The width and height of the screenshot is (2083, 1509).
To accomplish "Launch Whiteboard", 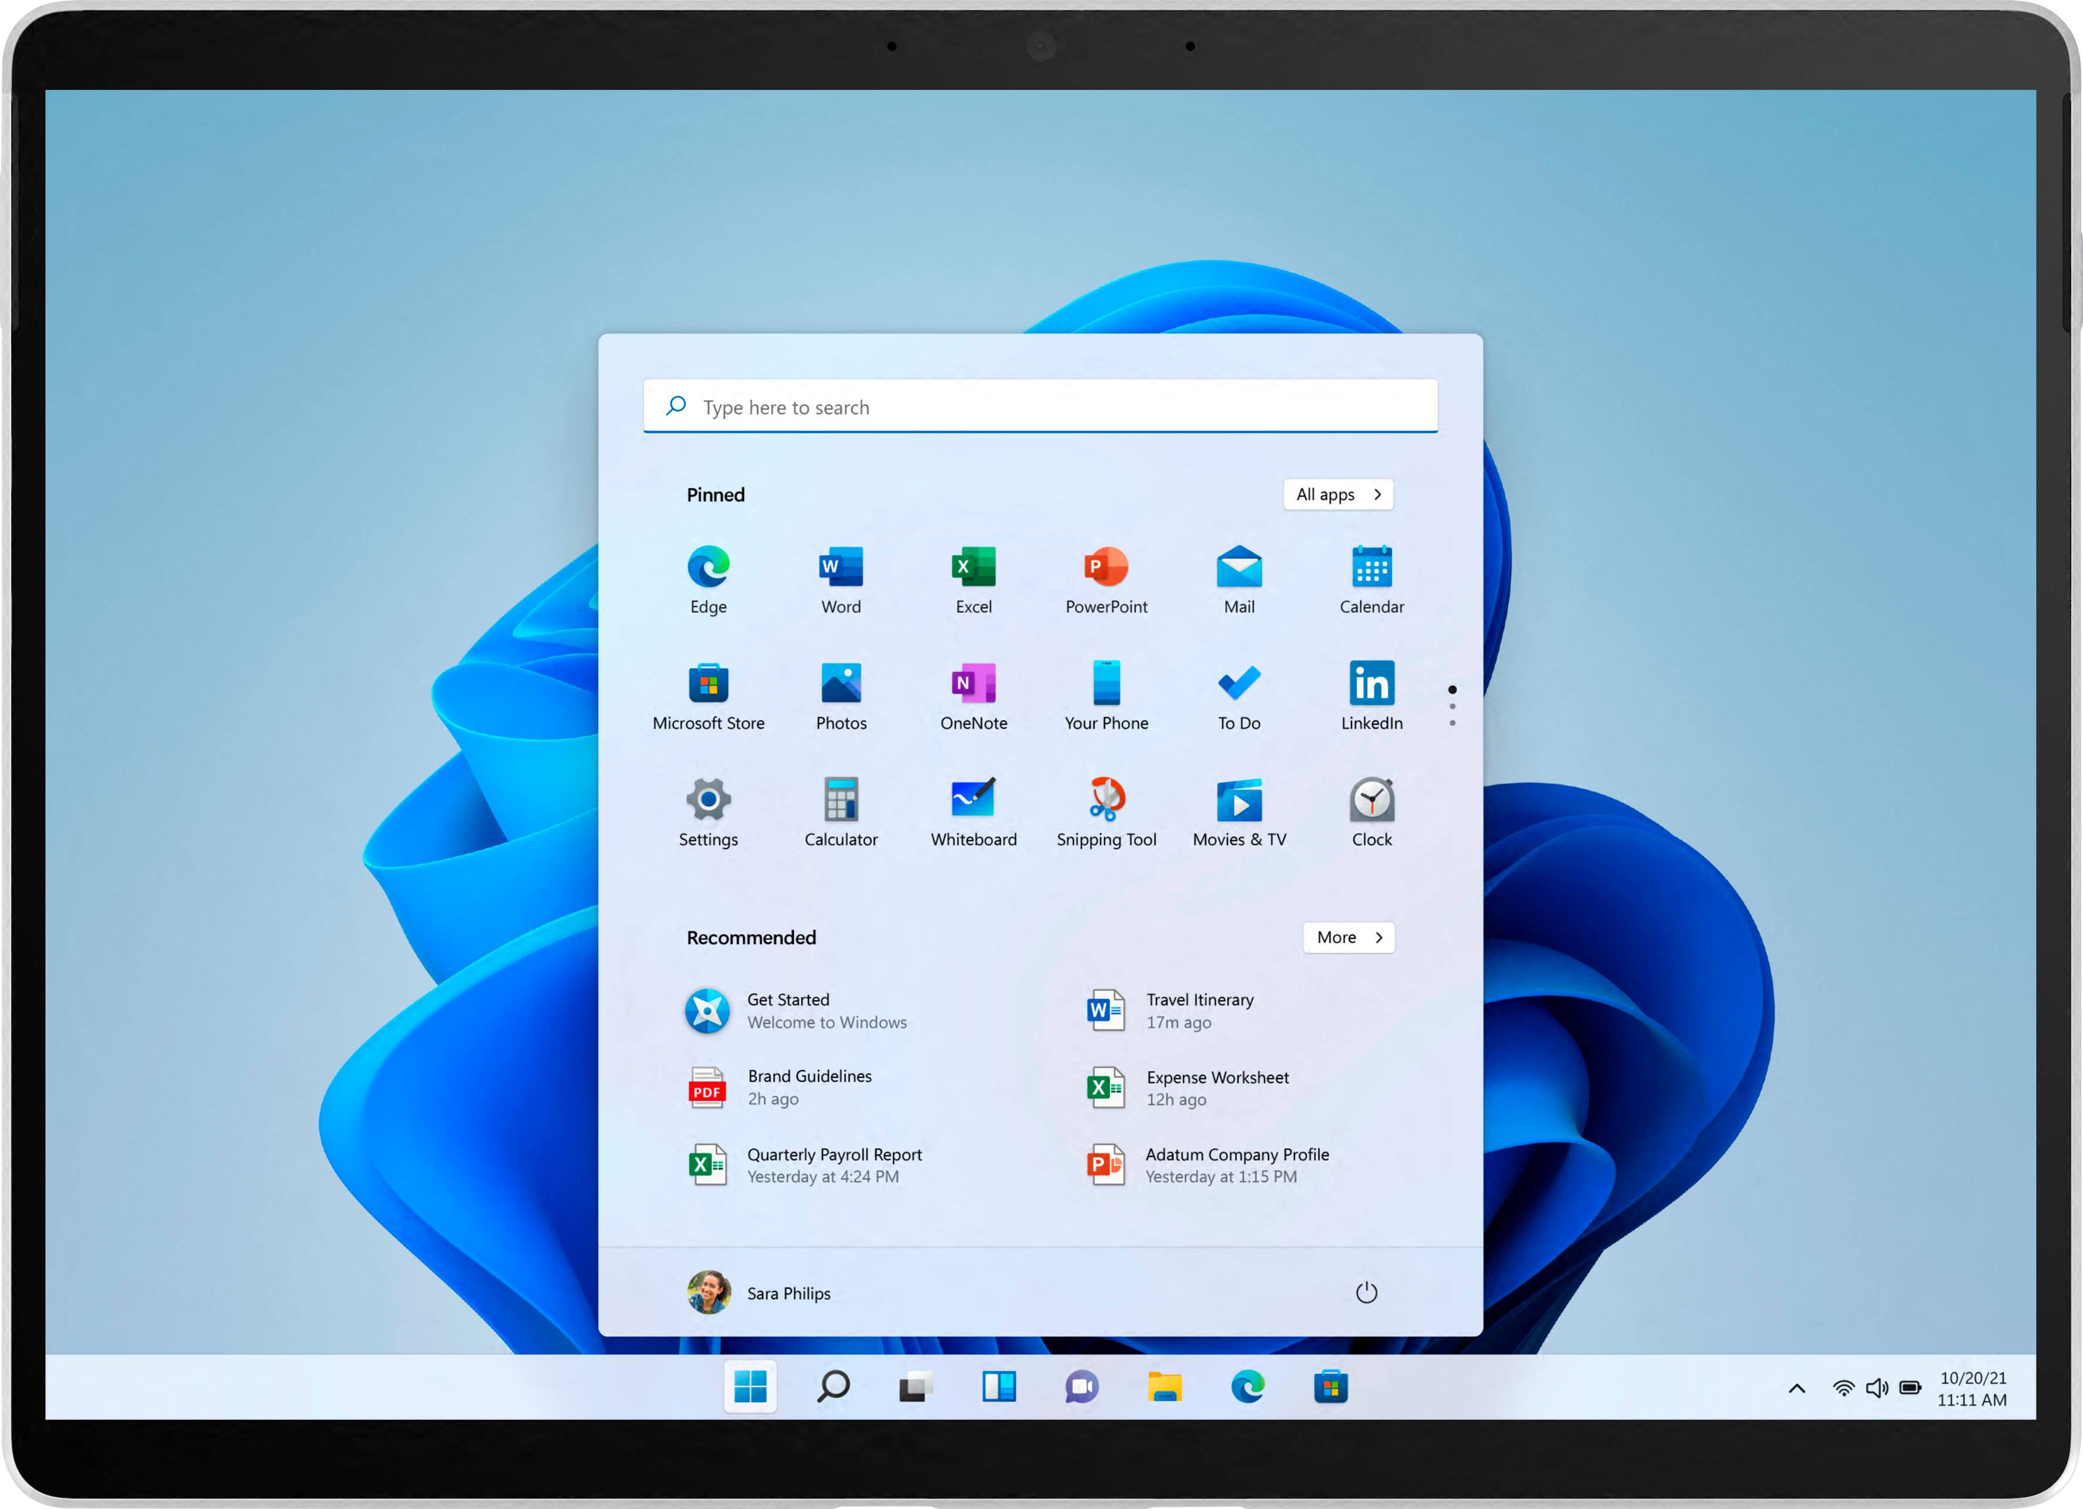I will coord(972,803).
